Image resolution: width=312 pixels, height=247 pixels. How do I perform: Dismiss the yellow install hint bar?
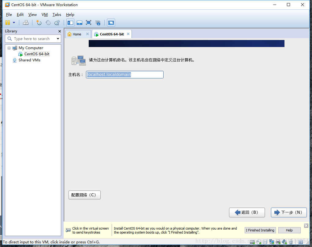coord(306,226)
